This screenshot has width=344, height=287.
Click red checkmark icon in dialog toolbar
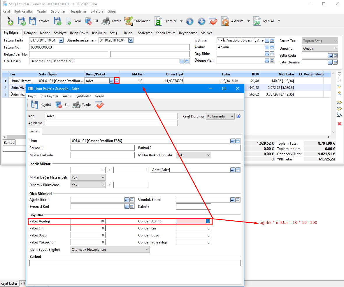coord(99,105)
